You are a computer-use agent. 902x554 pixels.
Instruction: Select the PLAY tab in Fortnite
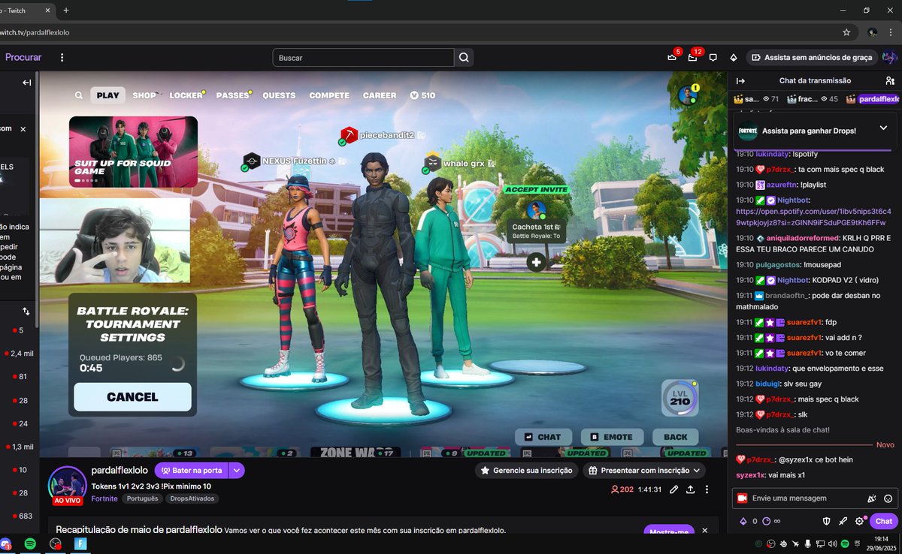click(x=107, y=95)
